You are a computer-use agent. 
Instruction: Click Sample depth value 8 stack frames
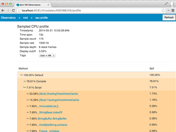(x=48, y=47)
